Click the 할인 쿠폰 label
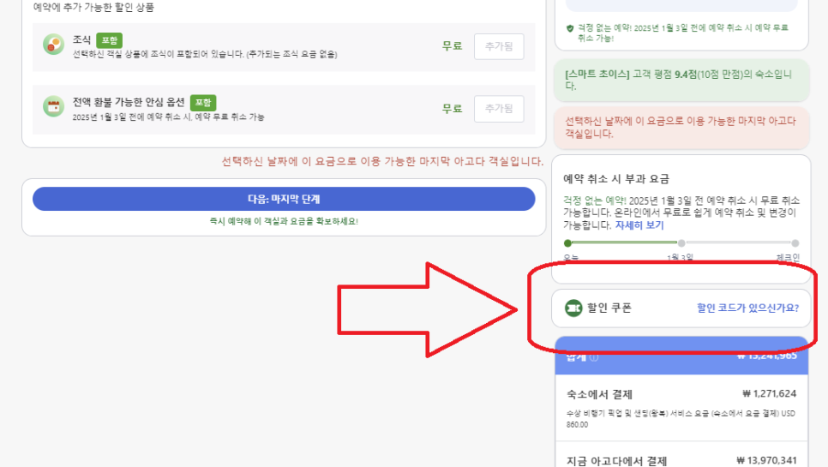 click(x=609, y=308)
